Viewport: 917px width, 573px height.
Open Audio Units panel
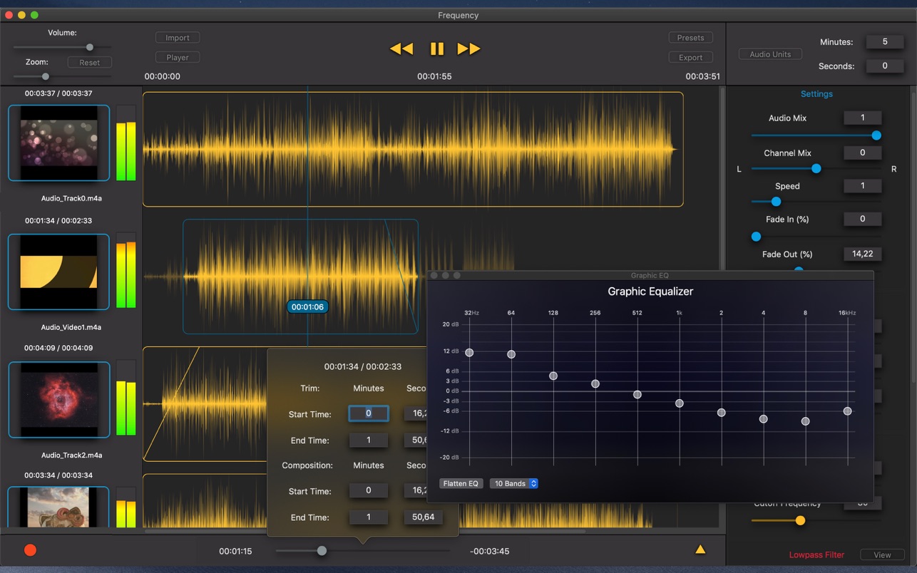pos(770,54)
